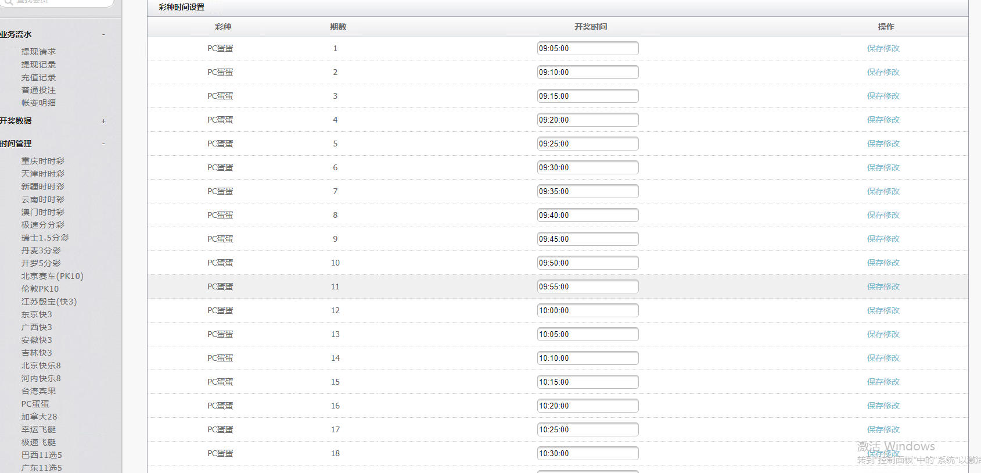This screenshot has height=473, width=981.
Task: Select 重庆时时彩 time settings
Action: point(42,161)
